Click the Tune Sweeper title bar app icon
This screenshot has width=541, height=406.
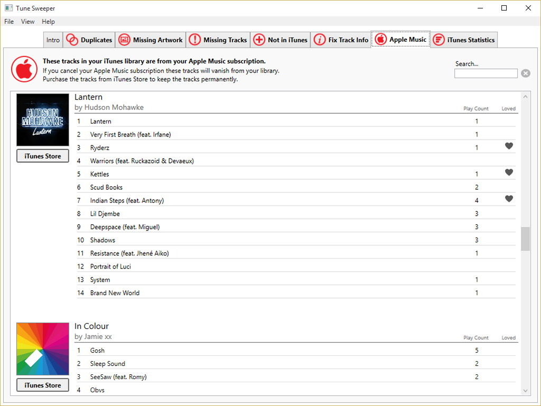point(8,8)
